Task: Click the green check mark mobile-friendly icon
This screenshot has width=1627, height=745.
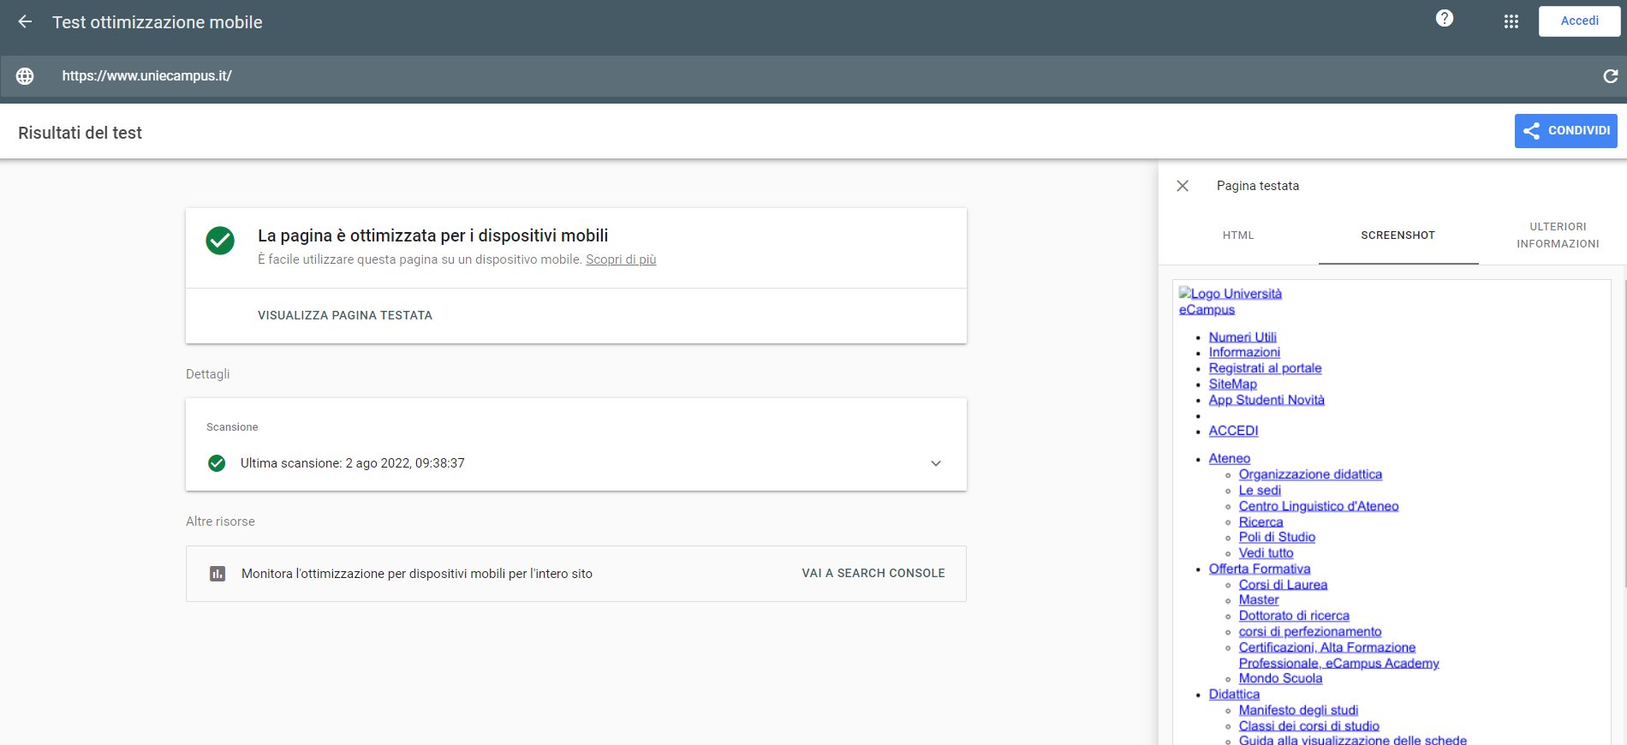Action: [220, 241]
